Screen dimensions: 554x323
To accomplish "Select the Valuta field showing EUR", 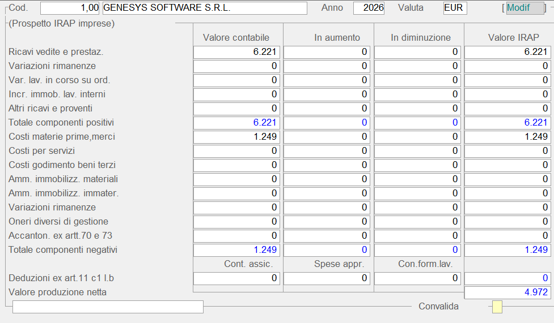I will [455, 8].
